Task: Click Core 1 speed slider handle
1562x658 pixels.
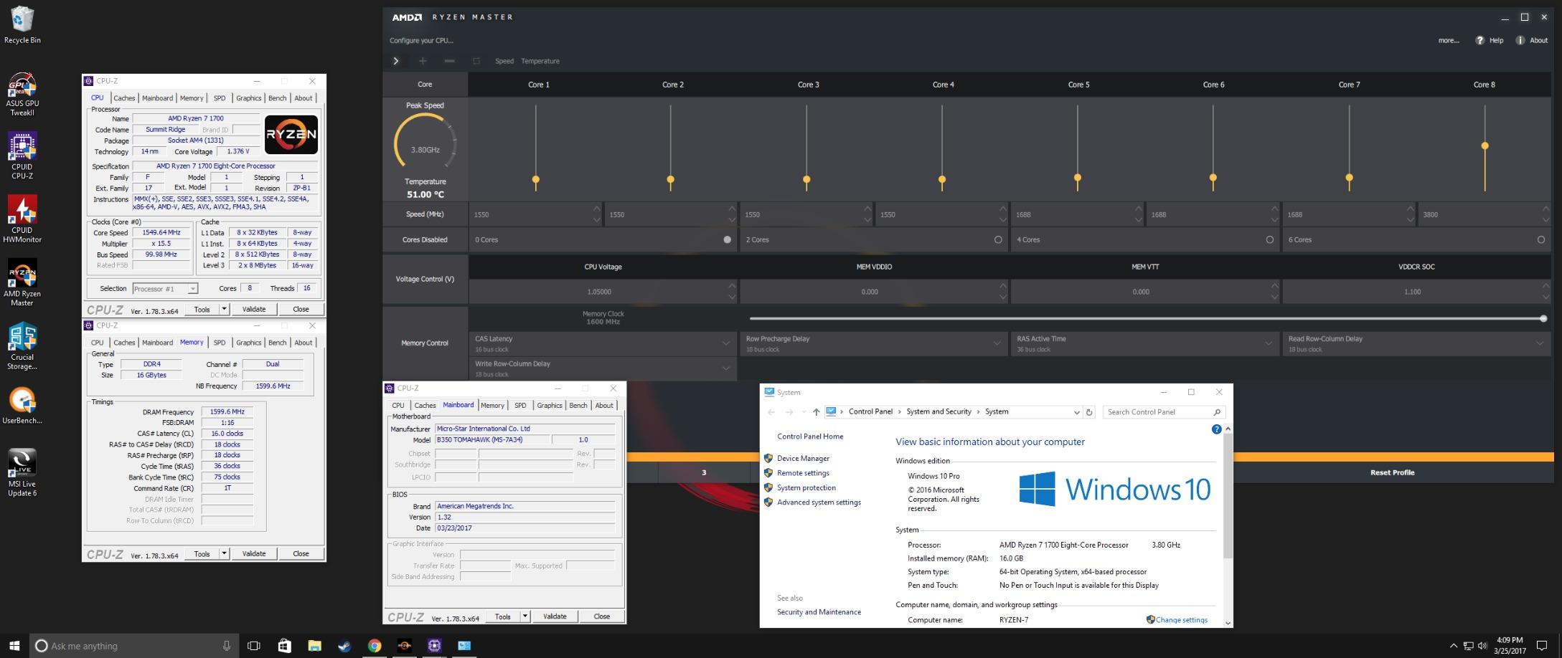Action: pyautogui.click(x=535, y=179)
